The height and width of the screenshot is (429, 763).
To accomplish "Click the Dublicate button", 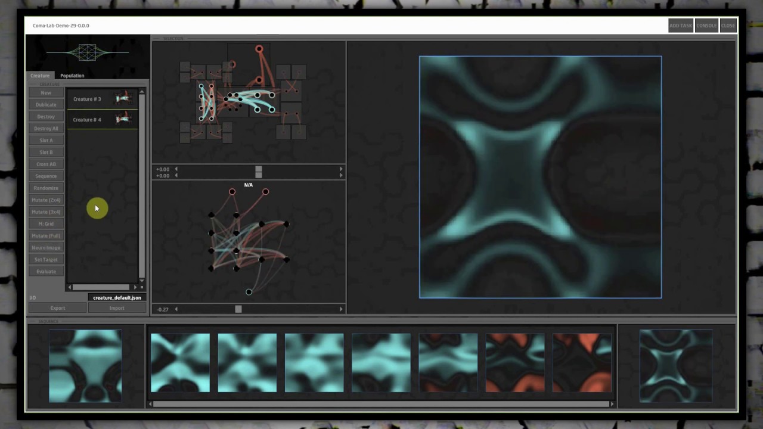I will (46, 105).
